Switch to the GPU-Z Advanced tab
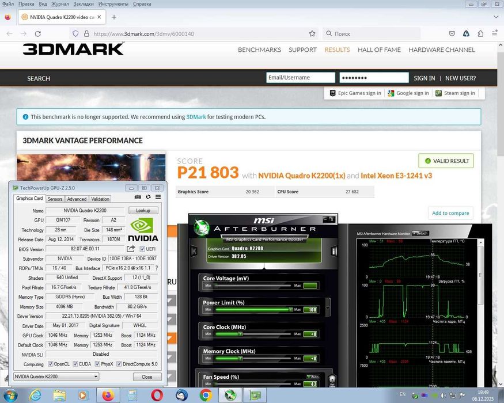Viewport: 504px width, 403px height. click(x=77, y=199)
